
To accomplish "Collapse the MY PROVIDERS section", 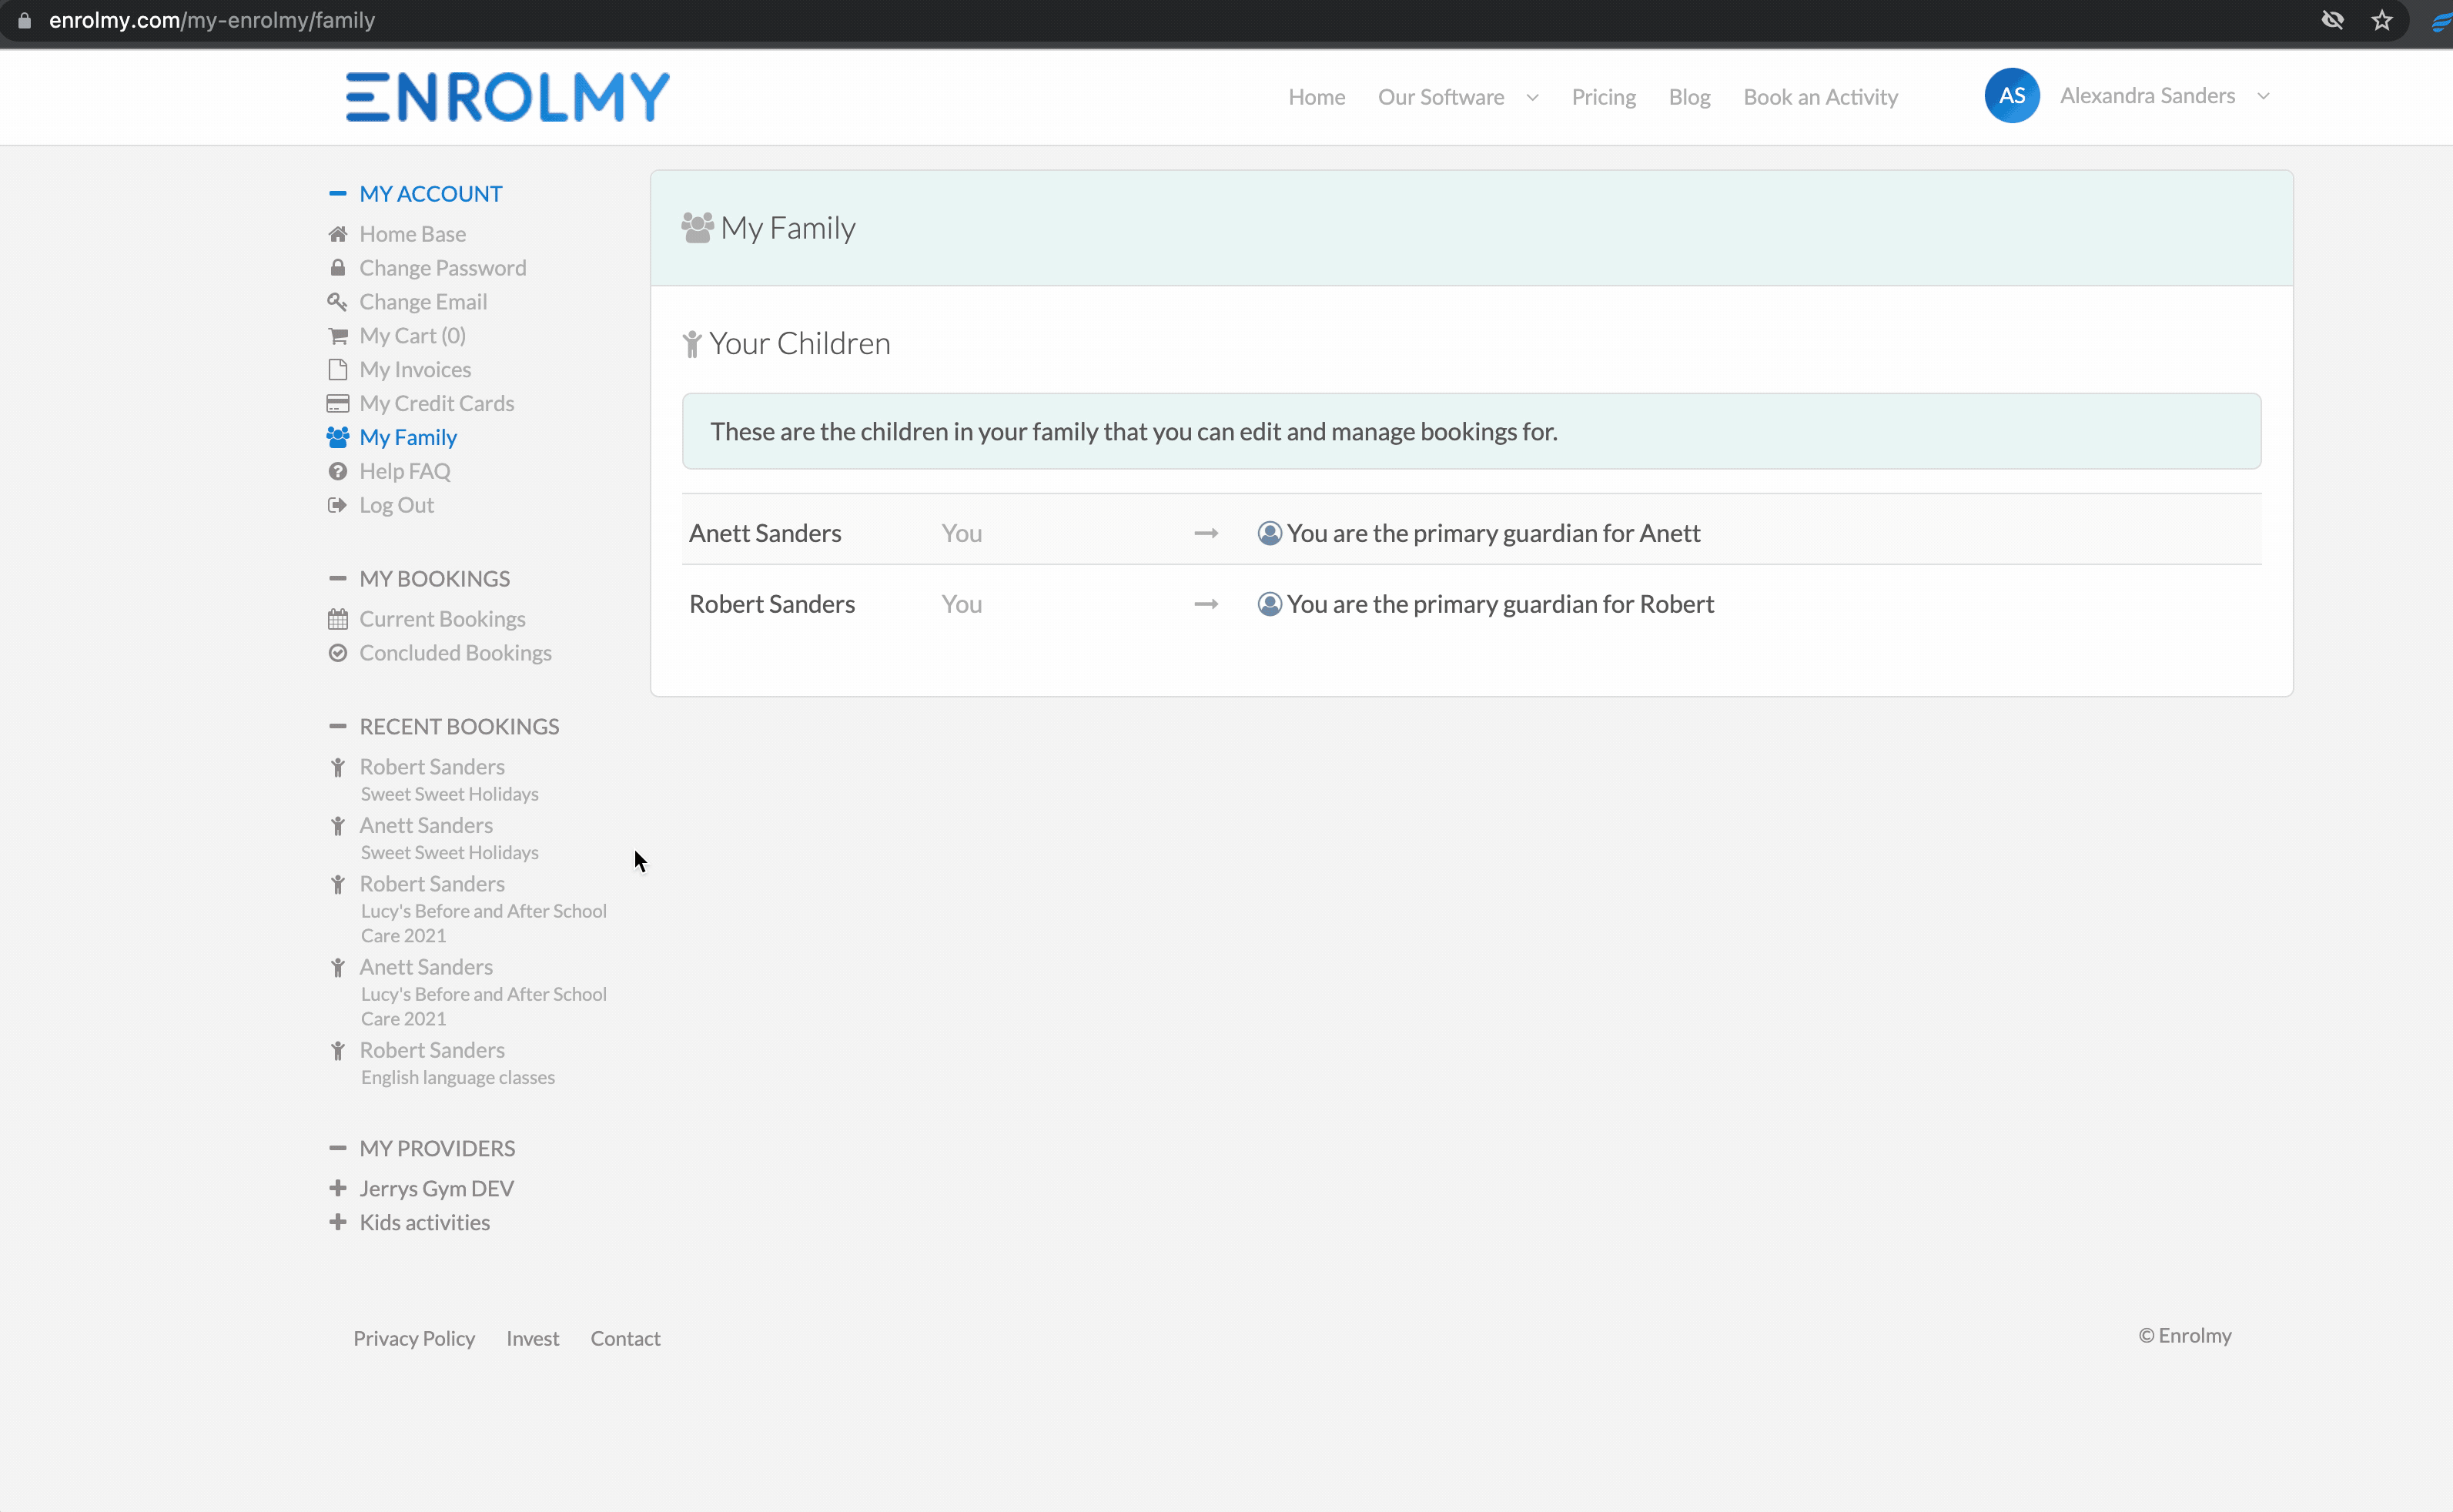I will point(338,1149).
